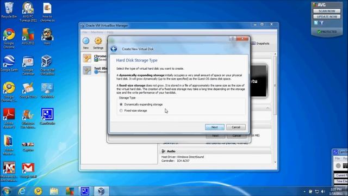Open Chrome Canary from the taskbar
This screenshot has width=348, height=196.
pyautogui.click(x=38, y=191)
